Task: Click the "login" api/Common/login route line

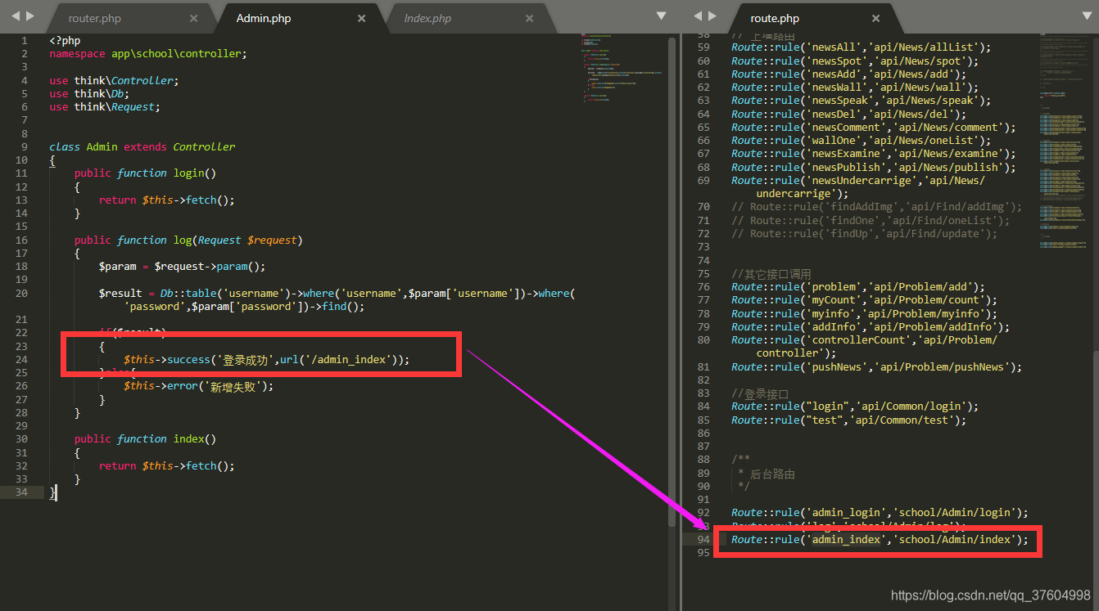Action: coord(855,406)
